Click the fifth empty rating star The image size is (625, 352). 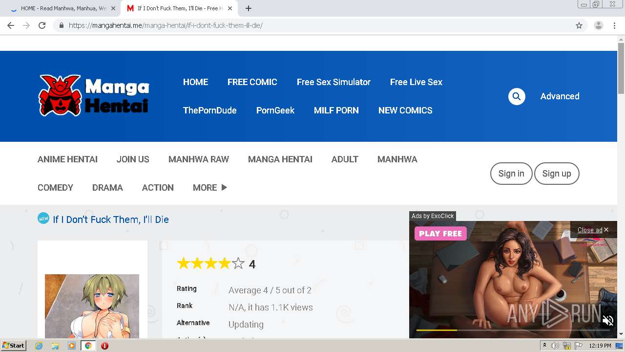(238, 264)
